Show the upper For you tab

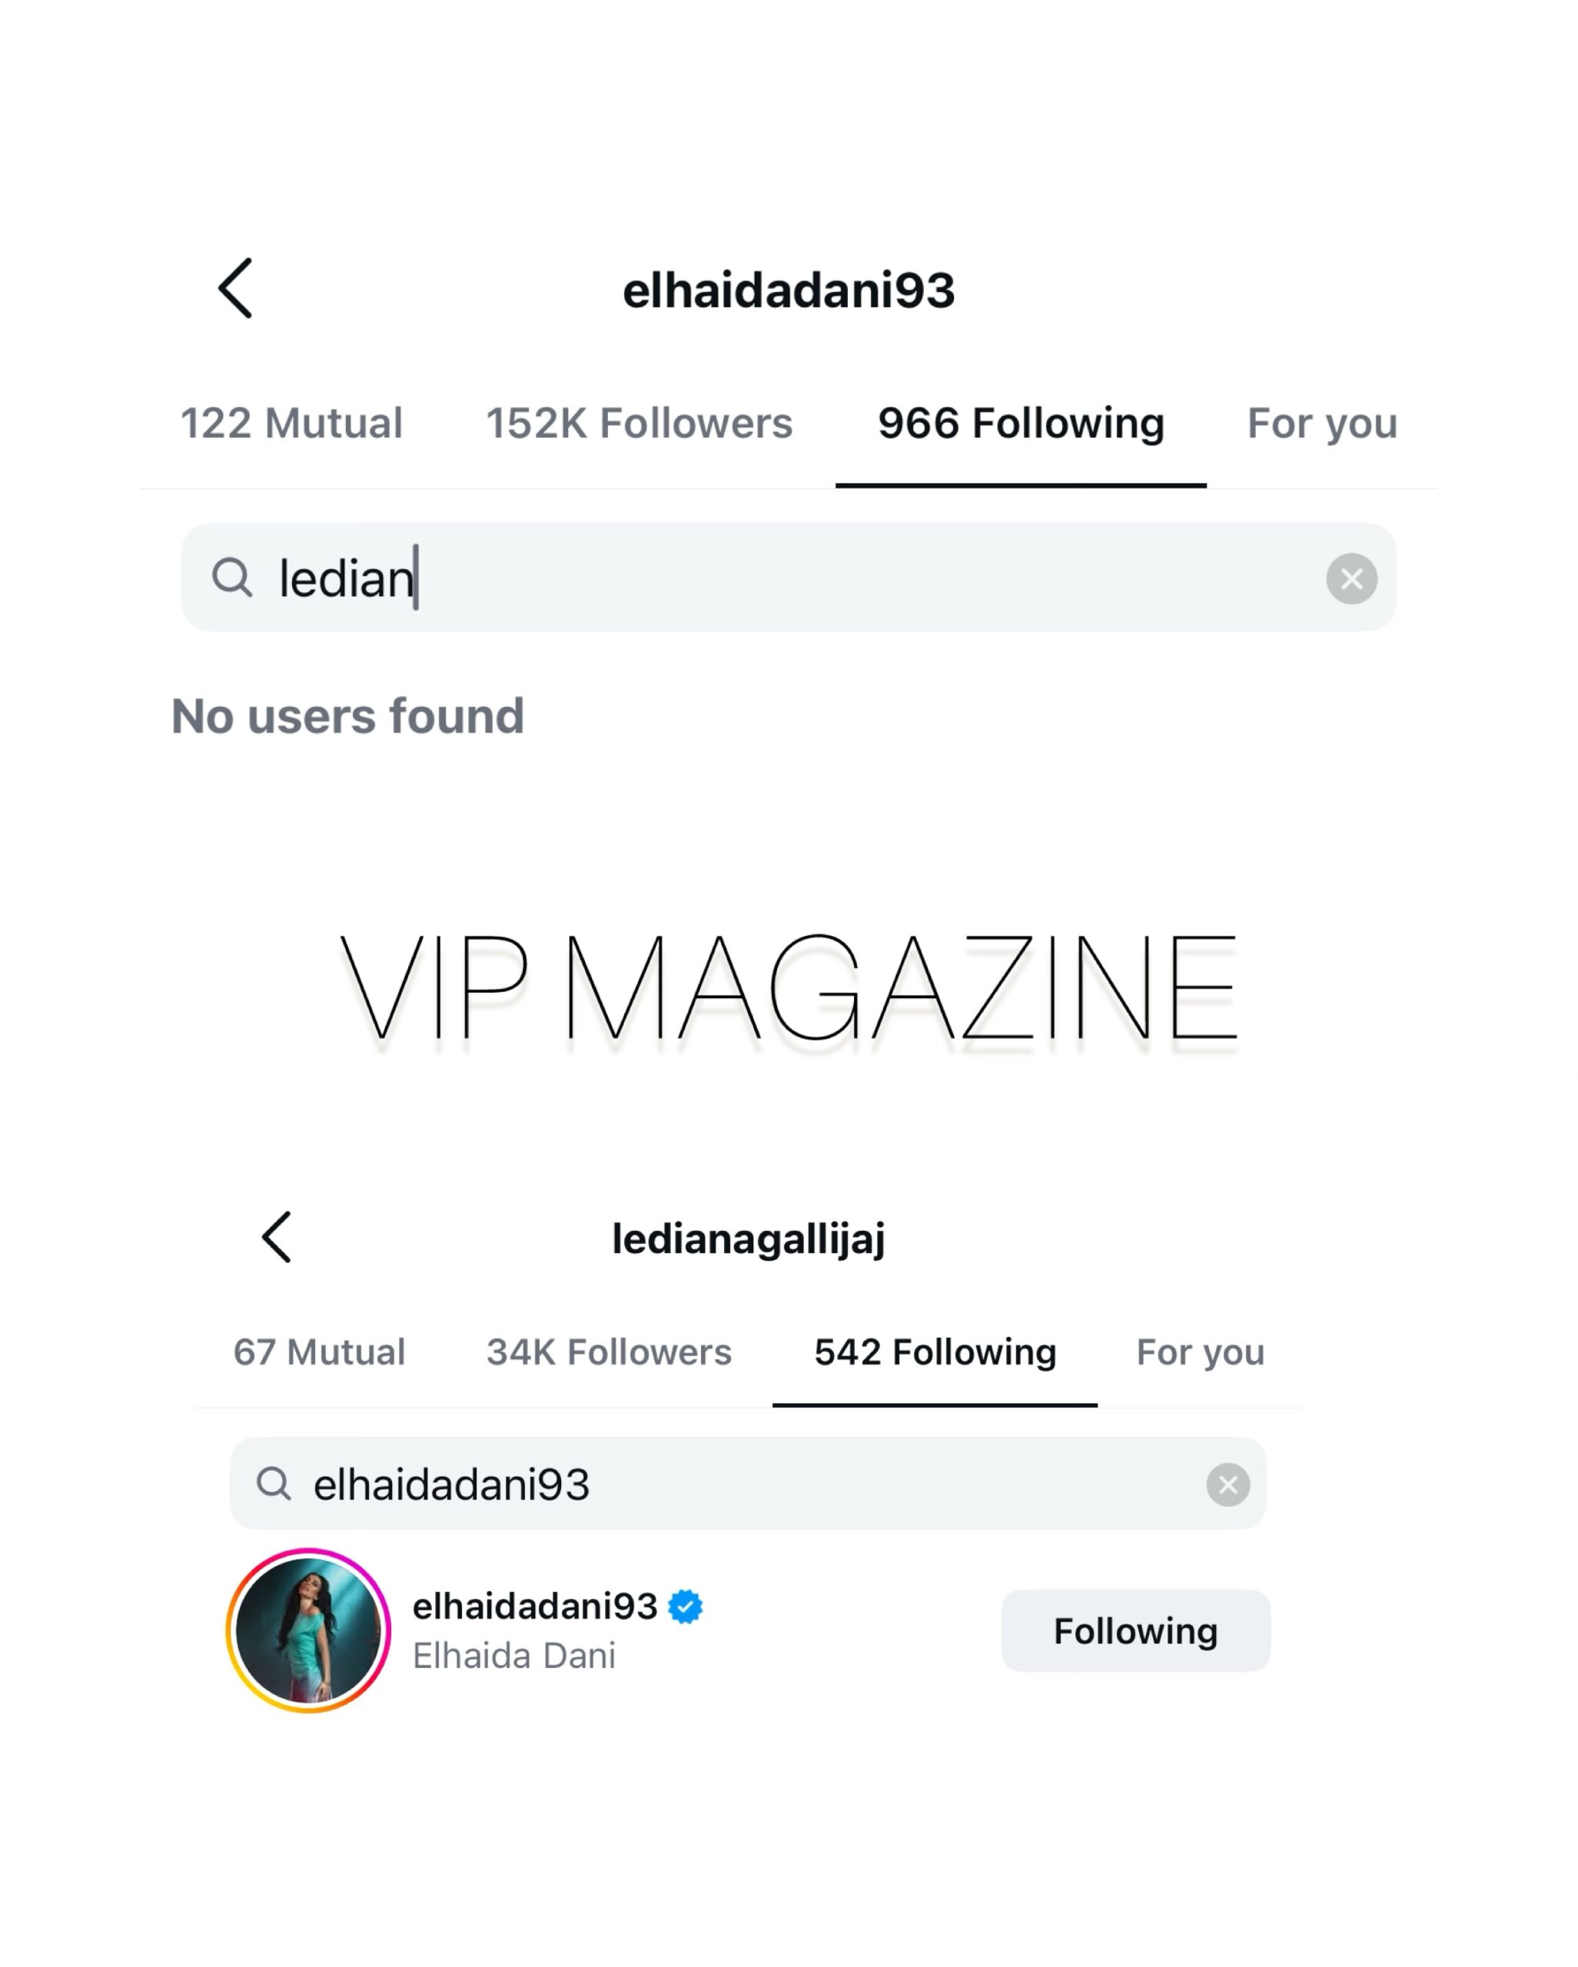click(1321, 423)
